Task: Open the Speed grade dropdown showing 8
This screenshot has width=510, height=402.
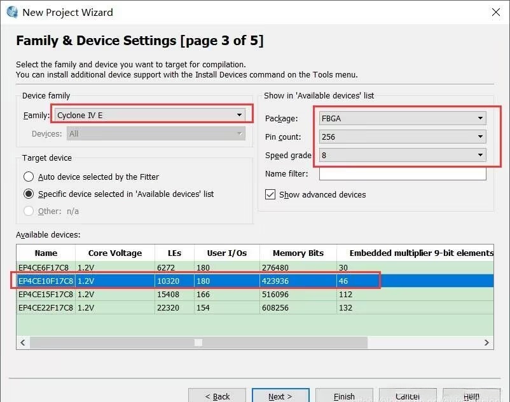Action: pos(403,155)
